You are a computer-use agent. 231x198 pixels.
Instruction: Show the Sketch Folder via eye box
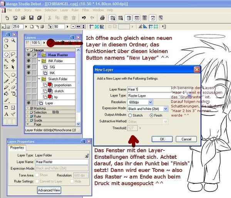click(28, 79)
